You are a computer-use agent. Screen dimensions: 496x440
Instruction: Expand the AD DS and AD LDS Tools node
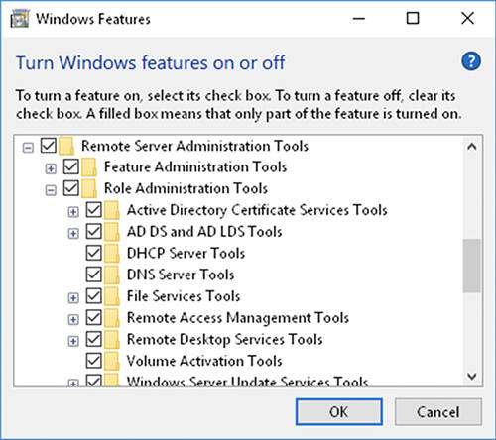pyautogui.click(x=73, y=234)
